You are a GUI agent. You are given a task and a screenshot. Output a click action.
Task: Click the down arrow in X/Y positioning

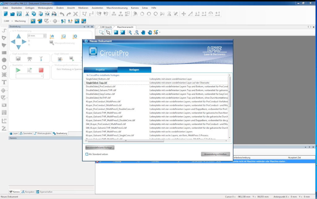click(x=18, y=47)
